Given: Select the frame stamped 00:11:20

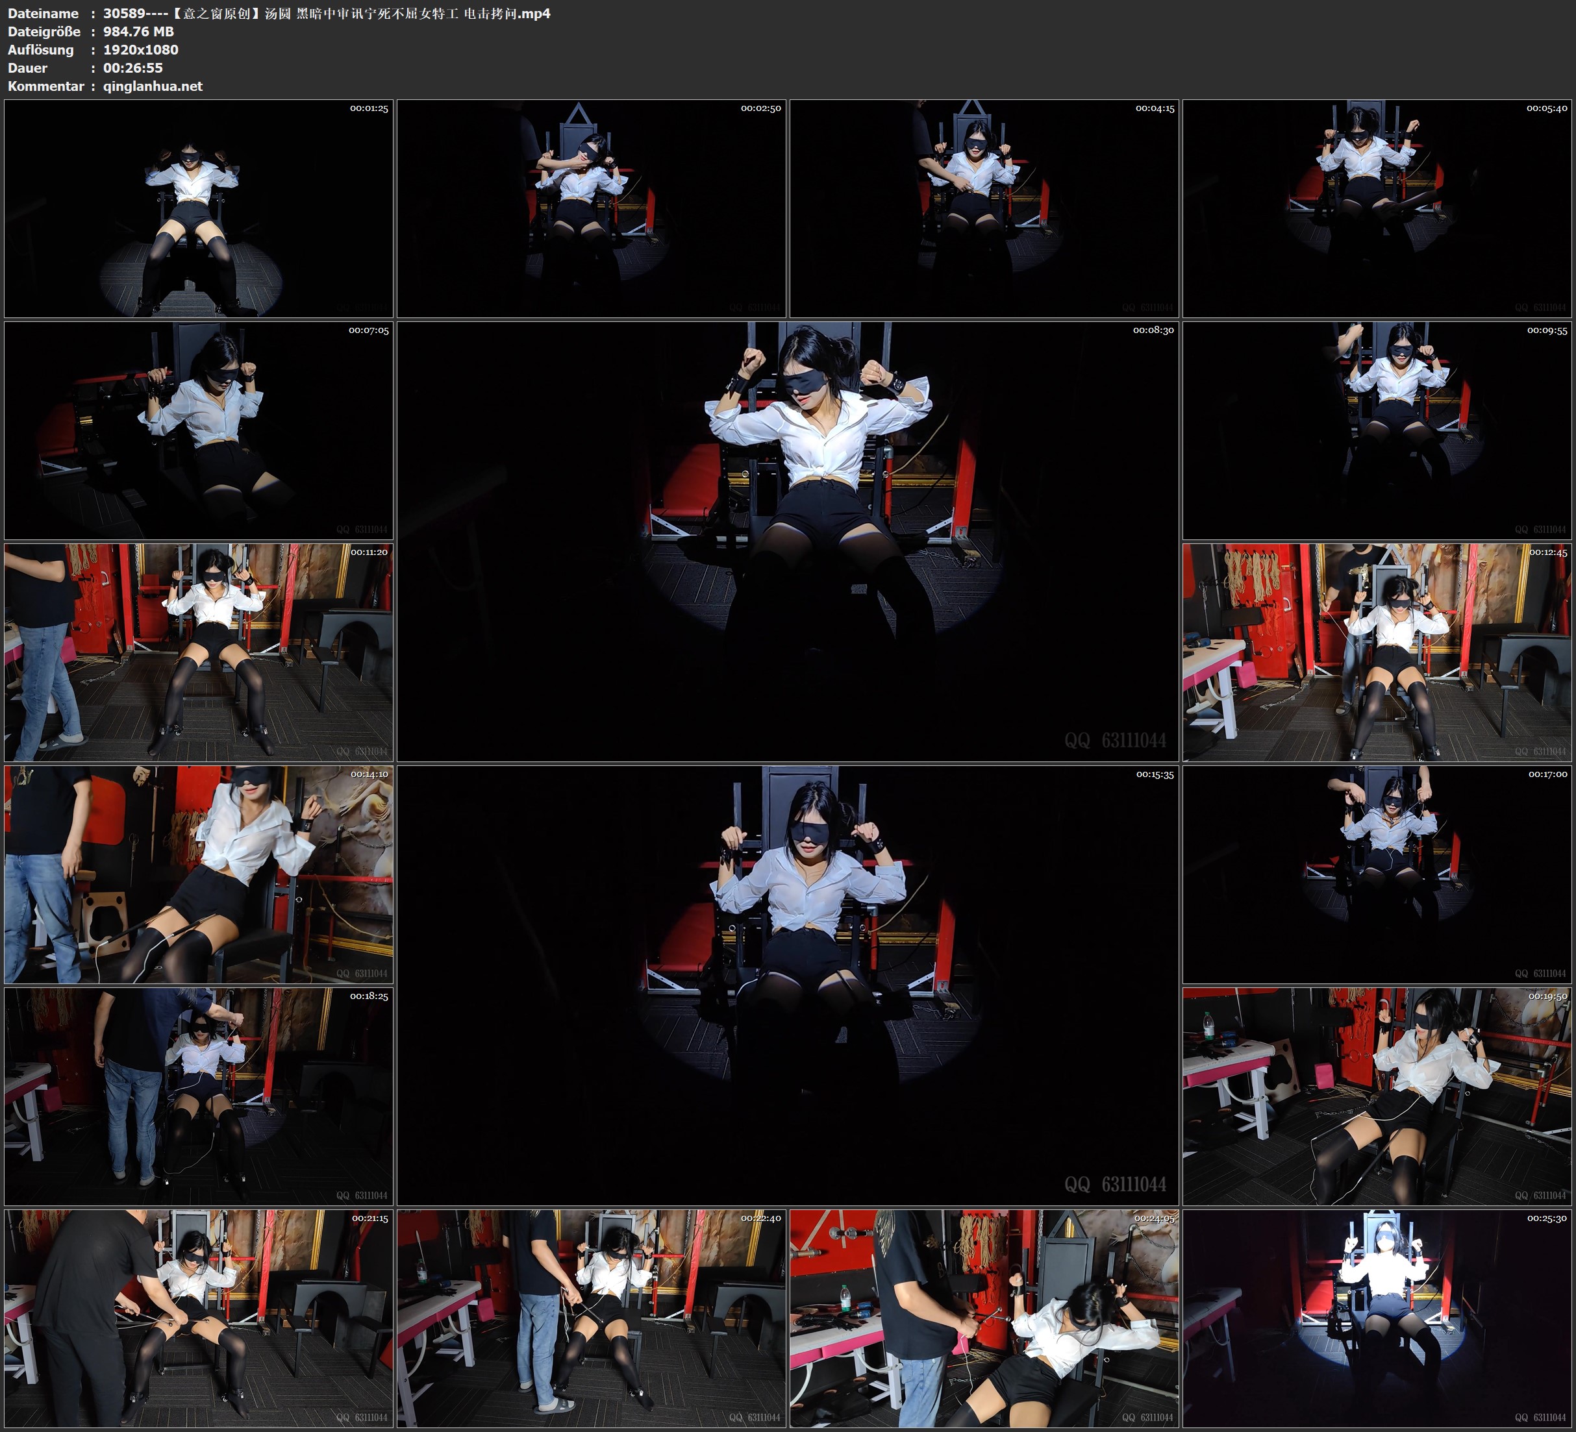Looking at the screenshot, I should [199, 652].
